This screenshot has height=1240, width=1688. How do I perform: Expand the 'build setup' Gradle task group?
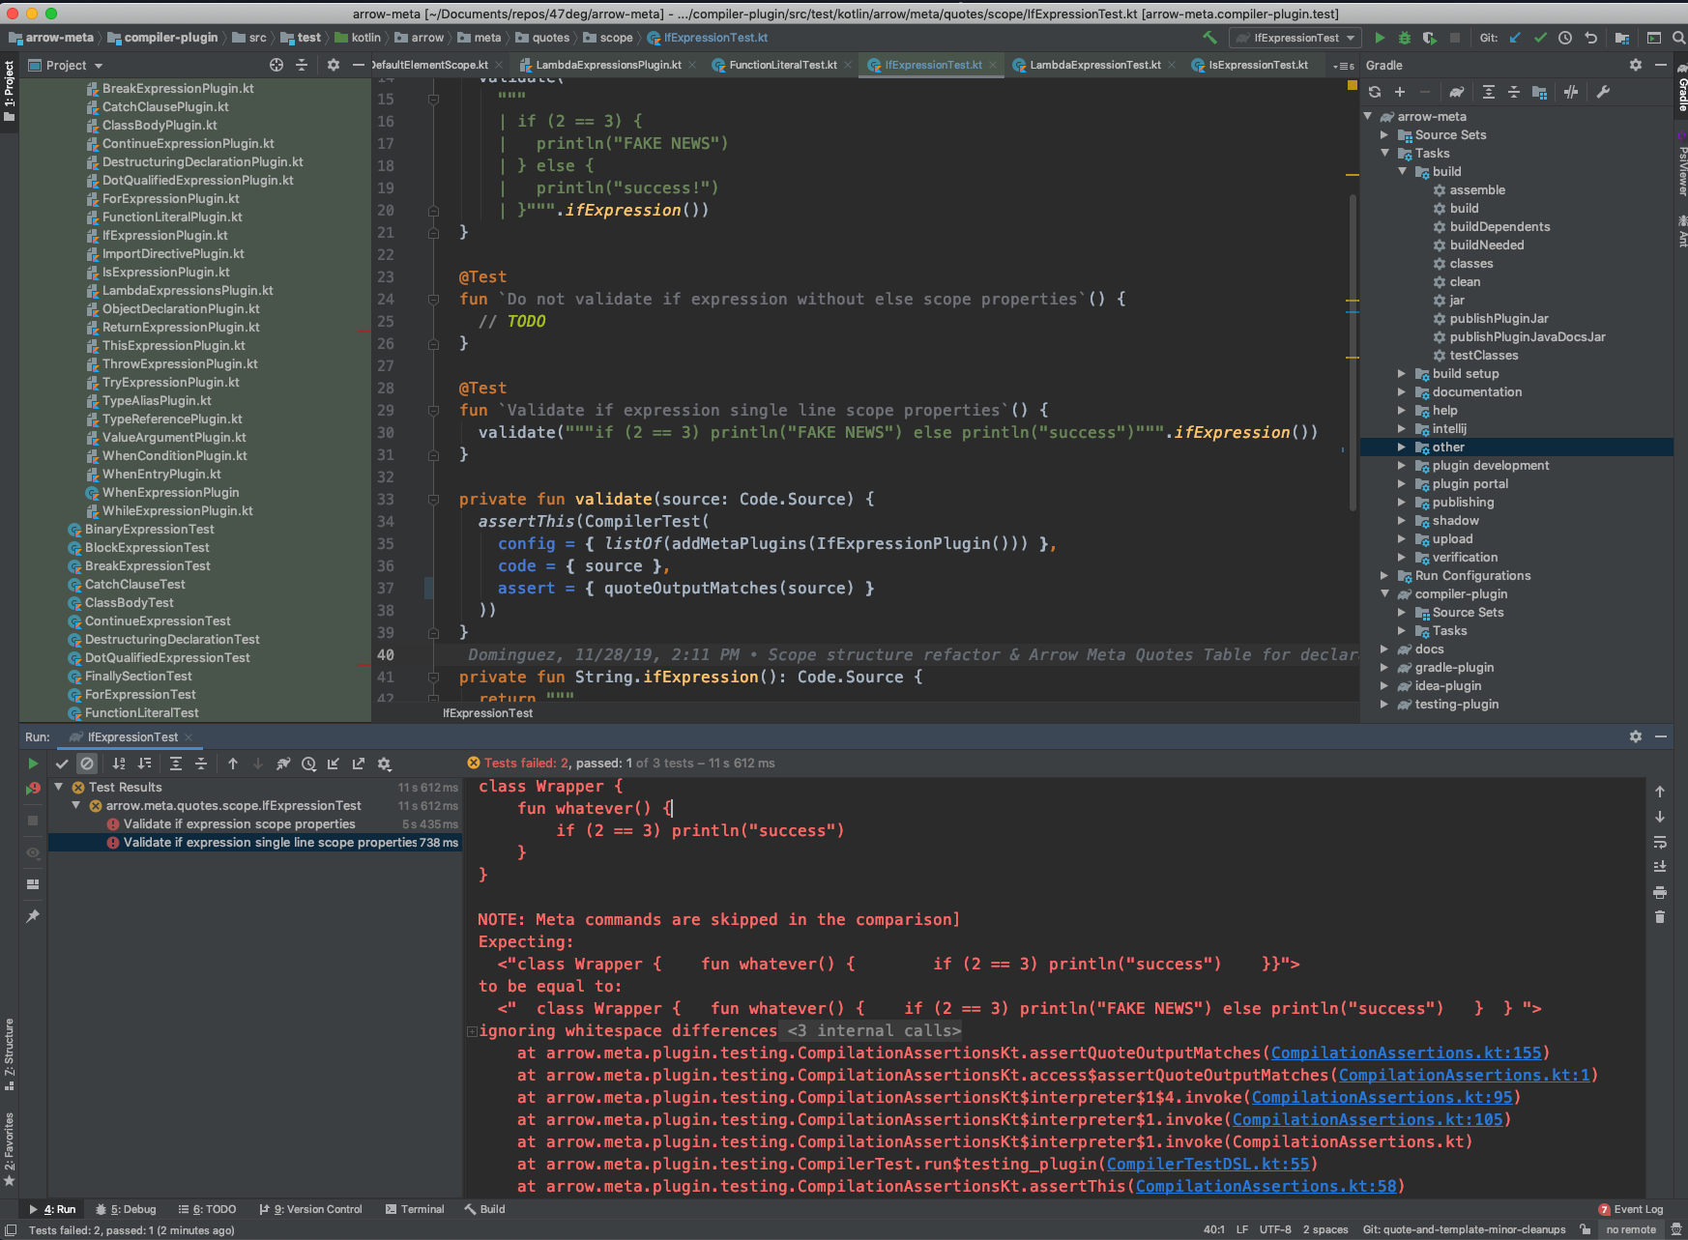coord(1402,373)
